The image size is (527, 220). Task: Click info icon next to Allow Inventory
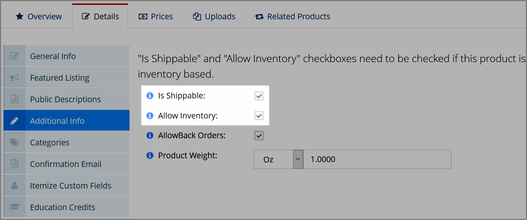tap(150, 115)
